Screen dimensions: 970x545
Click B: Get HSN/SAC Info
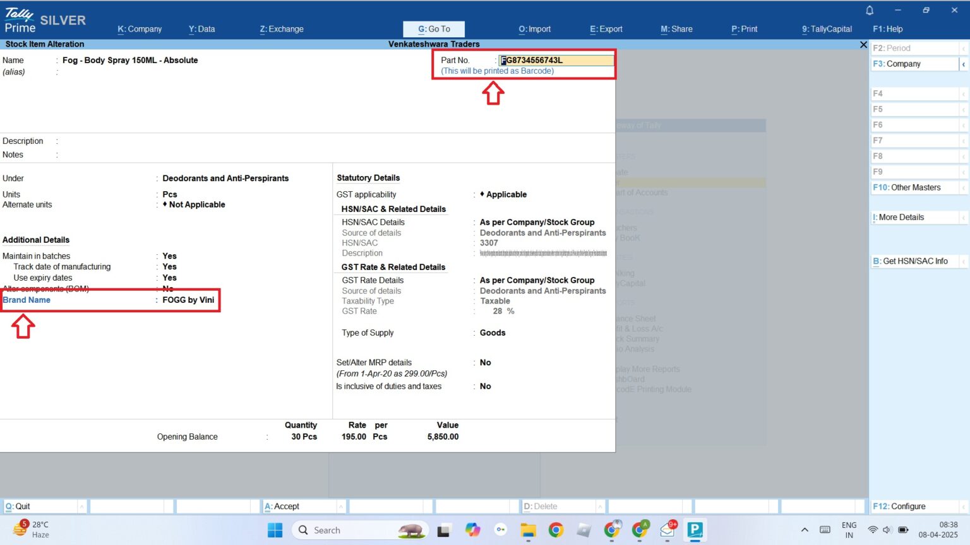click(x=911, y=261)
